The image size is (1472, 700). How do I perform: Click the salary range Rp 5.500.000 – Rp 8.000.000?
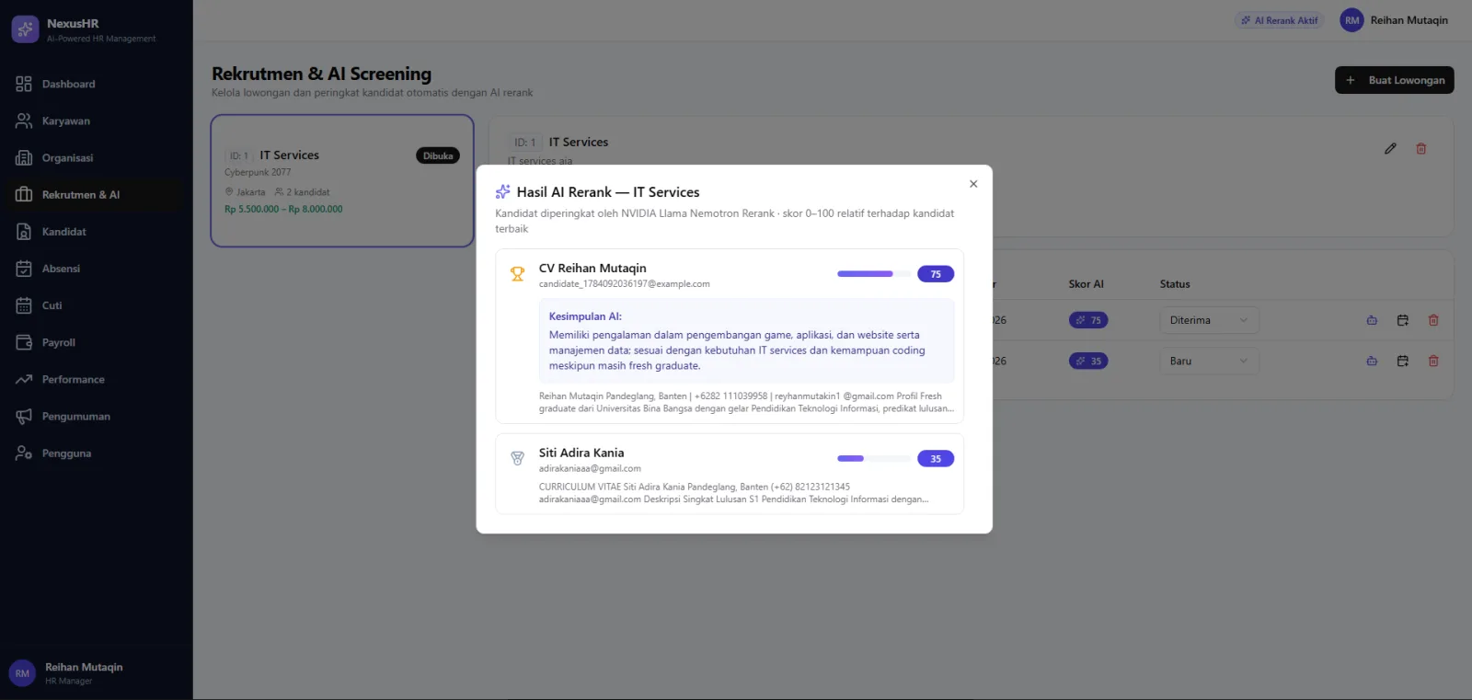283,209
